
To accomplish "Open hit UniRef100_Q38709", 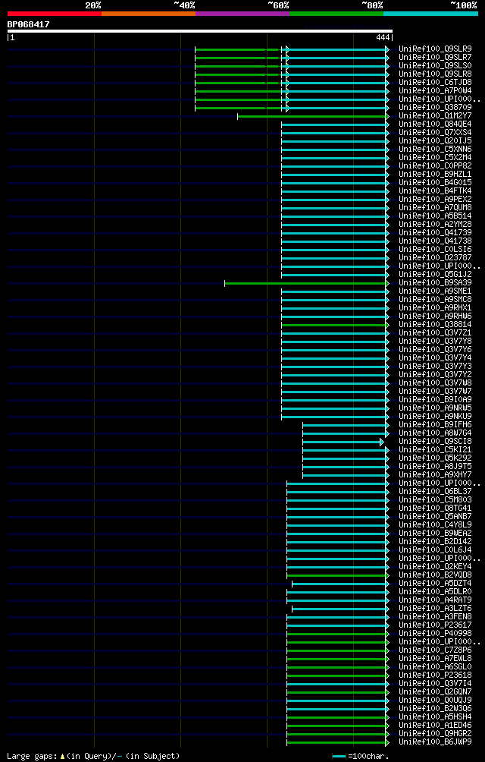I will (x=435, y=108).
